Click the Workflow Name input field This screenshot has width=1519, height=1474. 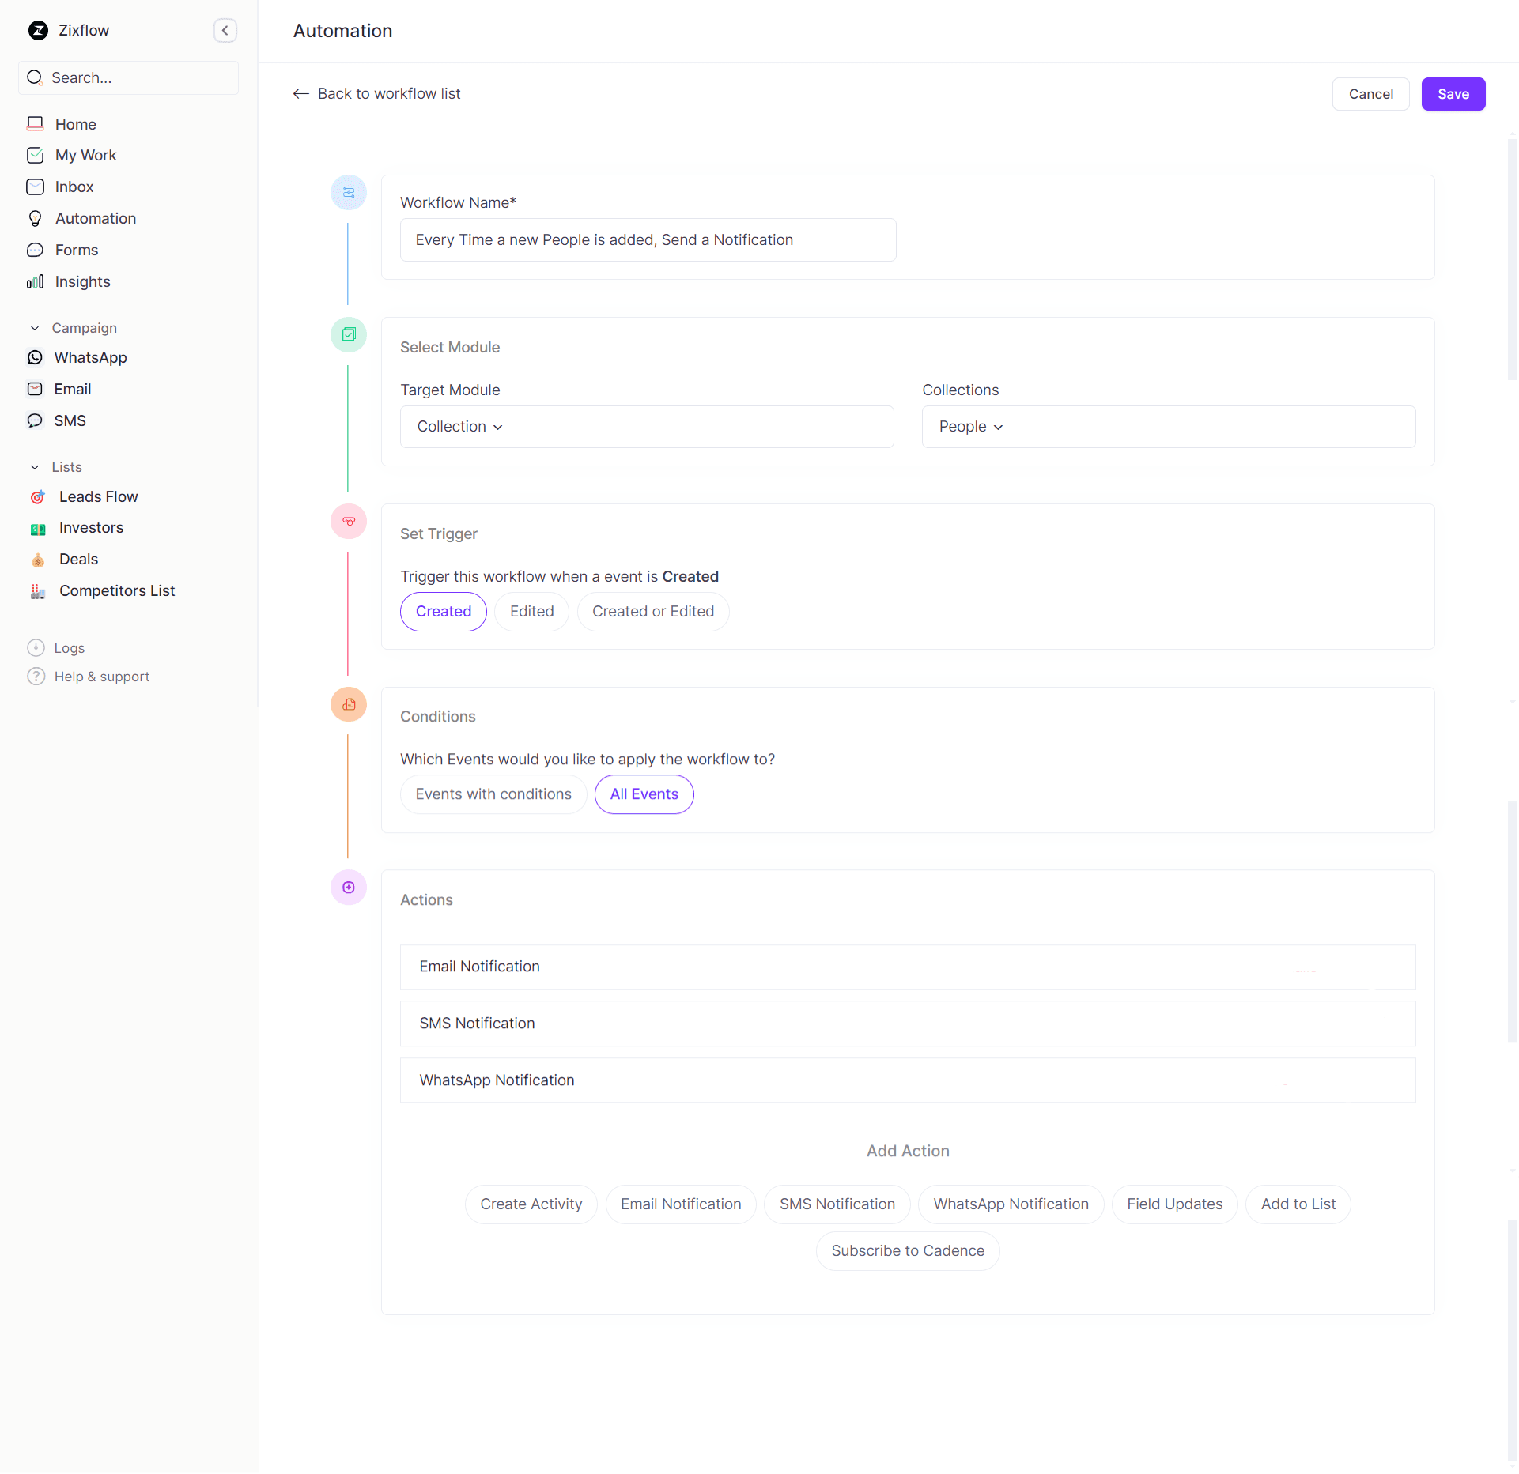(x=648, y=240)
